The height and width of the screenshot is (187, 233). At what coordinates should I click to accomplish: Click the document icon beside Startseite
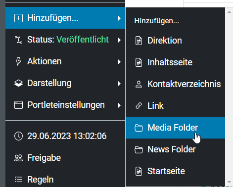coord(139,171)
